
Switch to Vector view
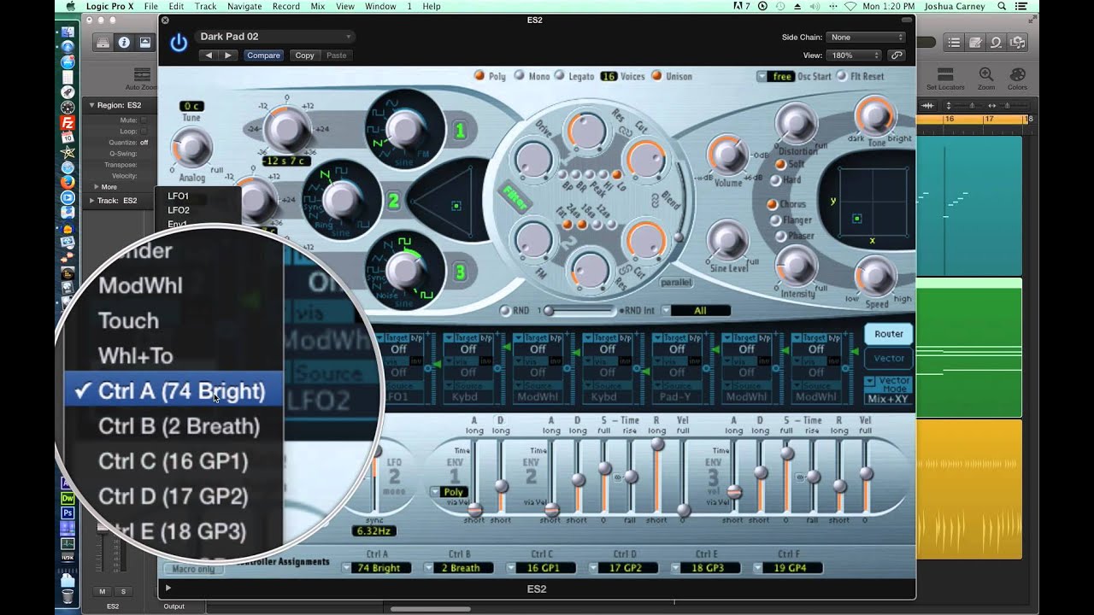click(x=888, y=359)
